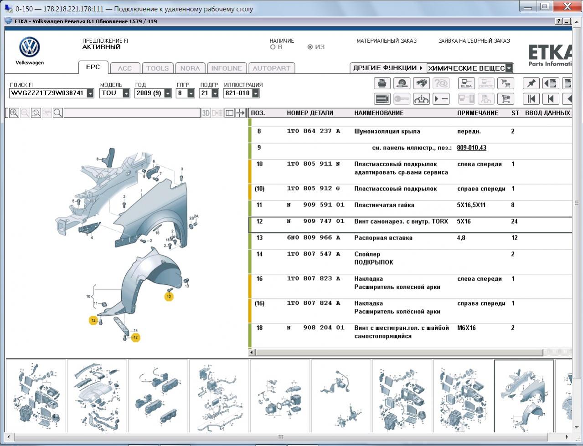
Task: Expand ДРУГИЕ ФУНКЦИИ menu
Action: [387, 68]
